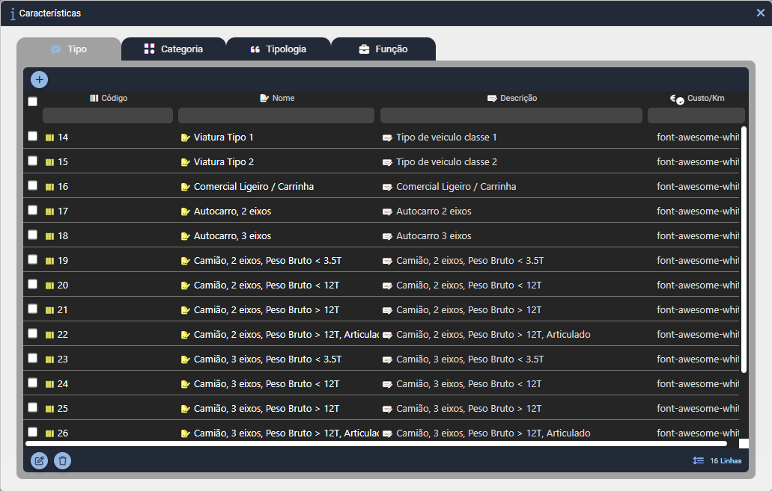Click the grid icon on Categoria tab
772x491 pixels.
pyautogui.click(x=149, y=49)
